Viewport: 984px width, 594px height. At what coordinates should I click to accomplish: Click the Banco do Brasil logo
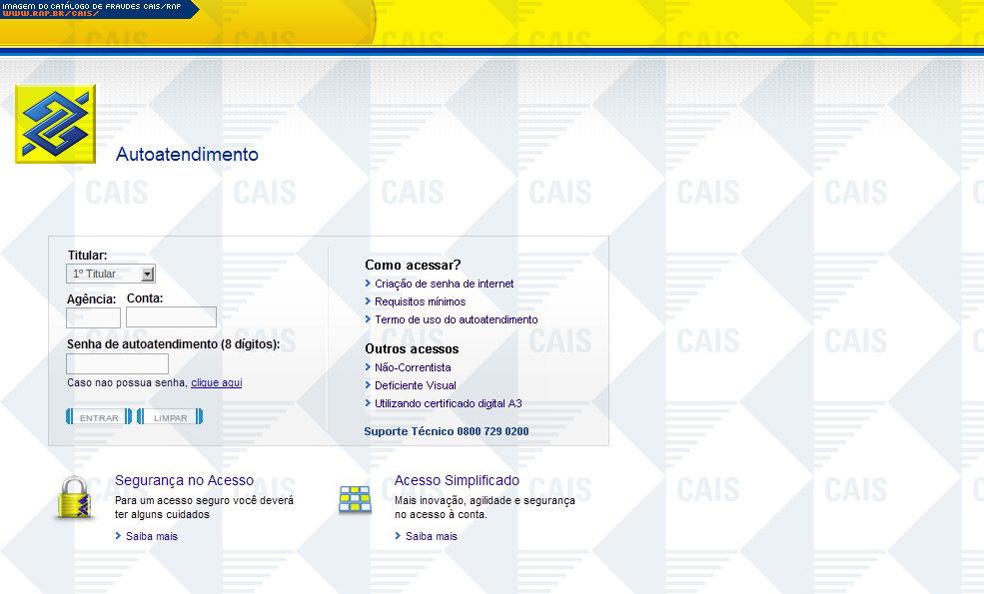pos(56,124)
